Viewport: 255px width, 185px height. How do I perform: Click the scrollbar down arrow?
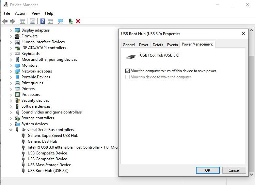251,175
